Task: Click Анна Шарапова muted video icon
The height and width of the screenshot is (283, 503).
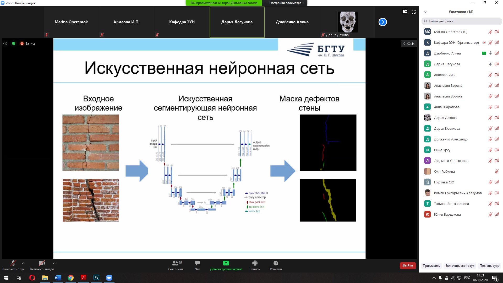Action: pyautogui.click(x=497, y=107)
